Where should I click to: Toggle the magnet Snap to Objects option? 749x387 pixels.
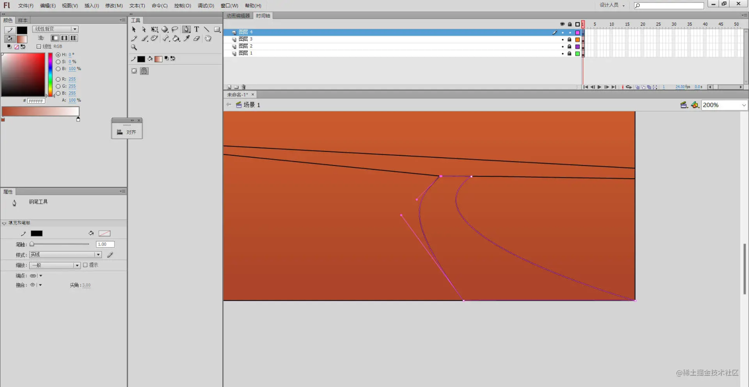pos(144,71)
